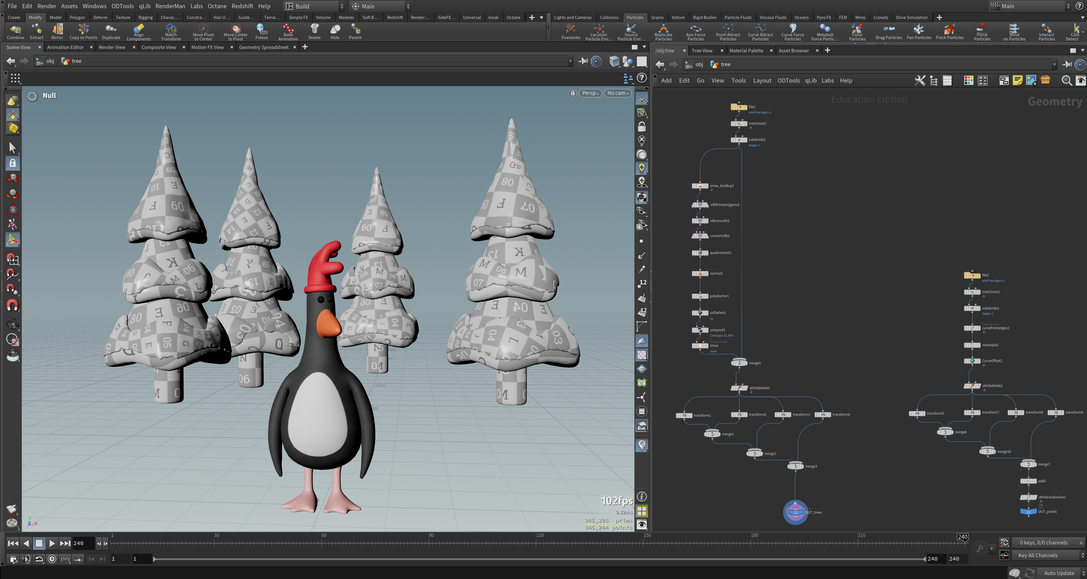Open the Main take dropdown in menu bar
Image resolution: width=1087 pixels, height=579 pixels.
point(380,6)
